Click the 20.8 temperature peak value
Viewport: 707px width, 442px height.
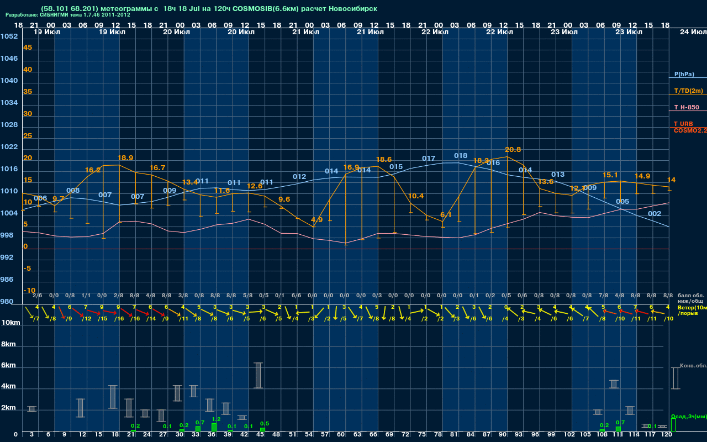513,150
